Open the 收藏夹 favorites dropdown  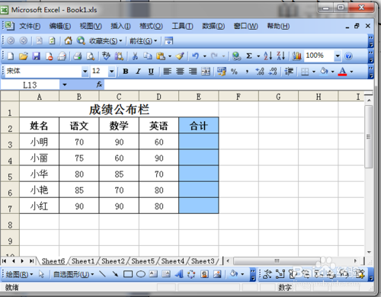pos(105,40)
